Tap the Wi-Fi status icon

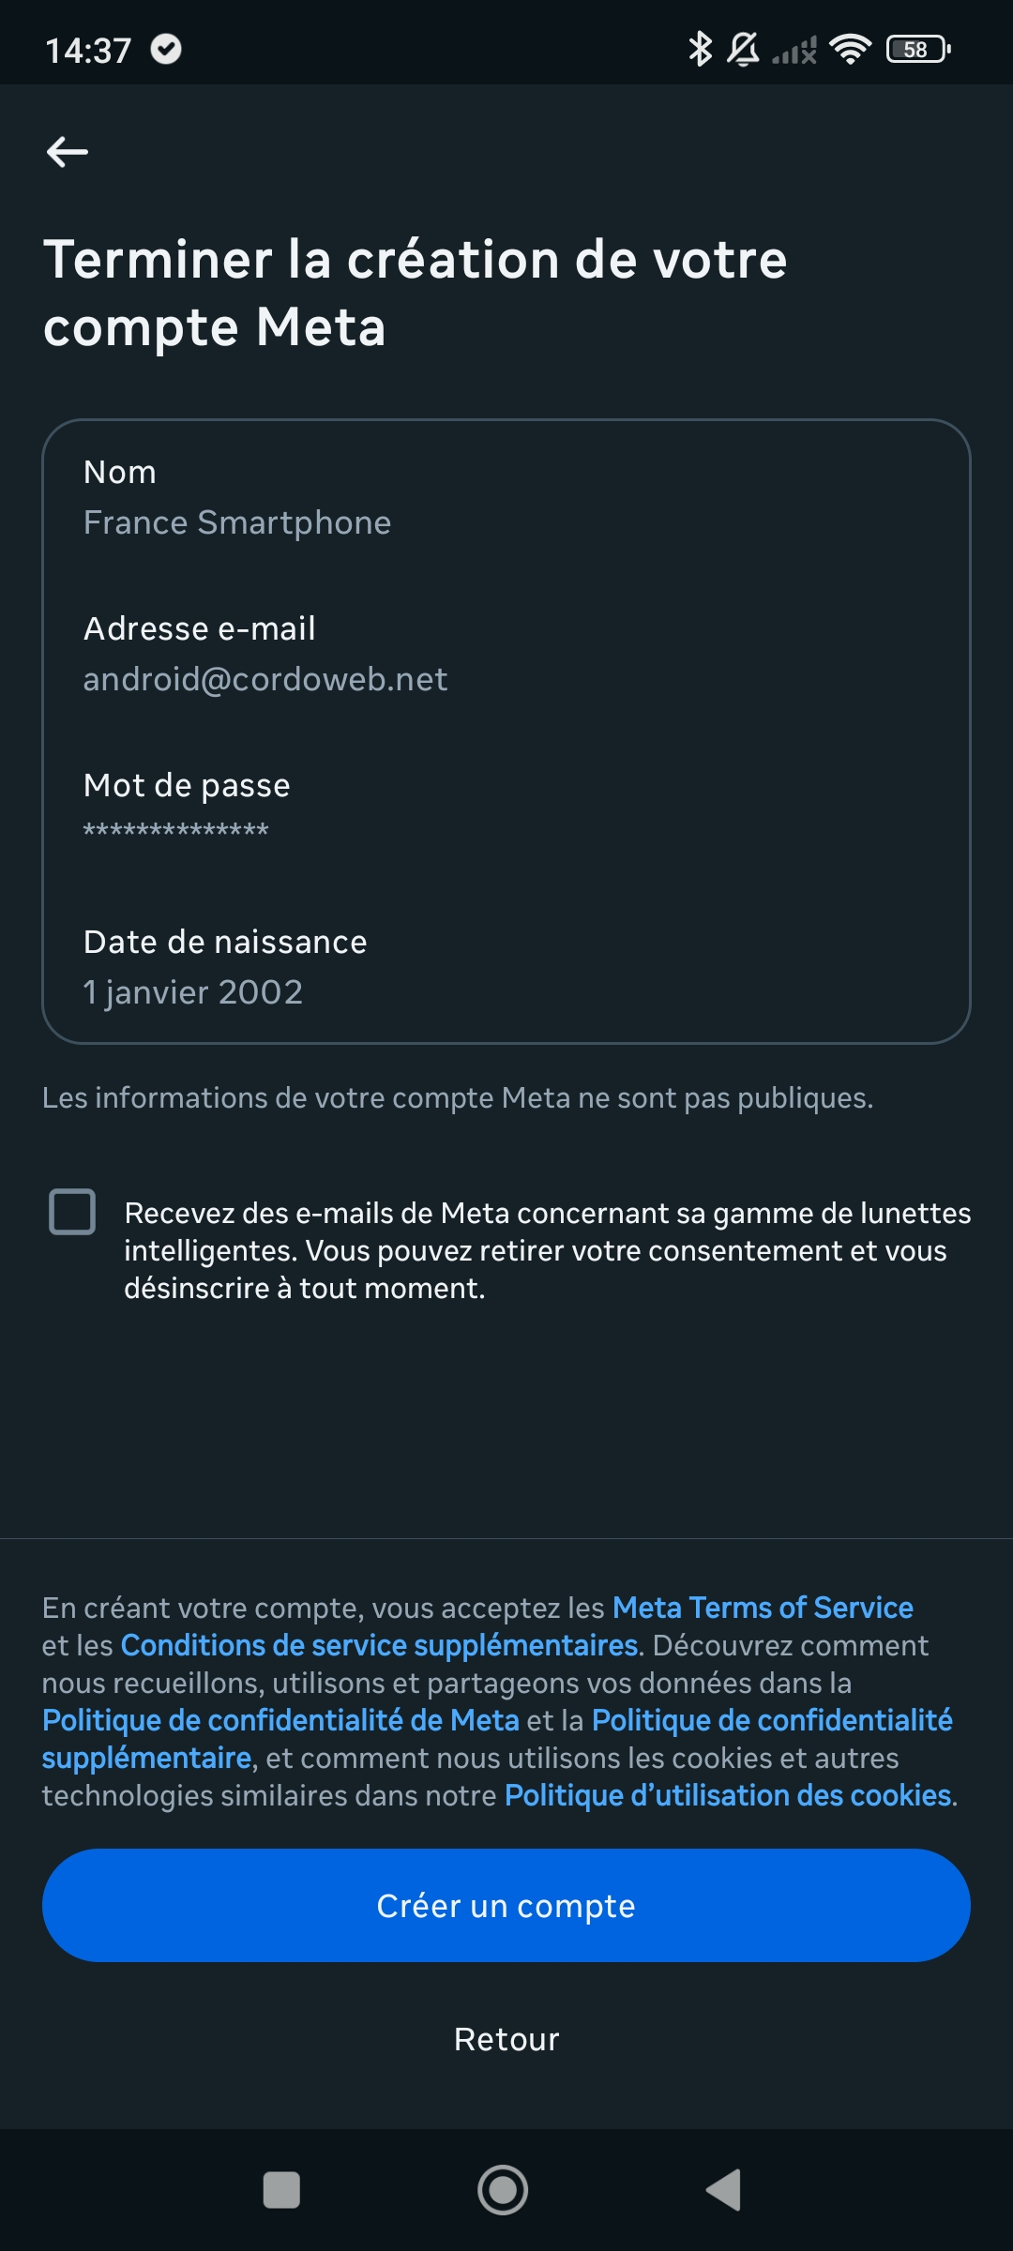click(850, 49)
